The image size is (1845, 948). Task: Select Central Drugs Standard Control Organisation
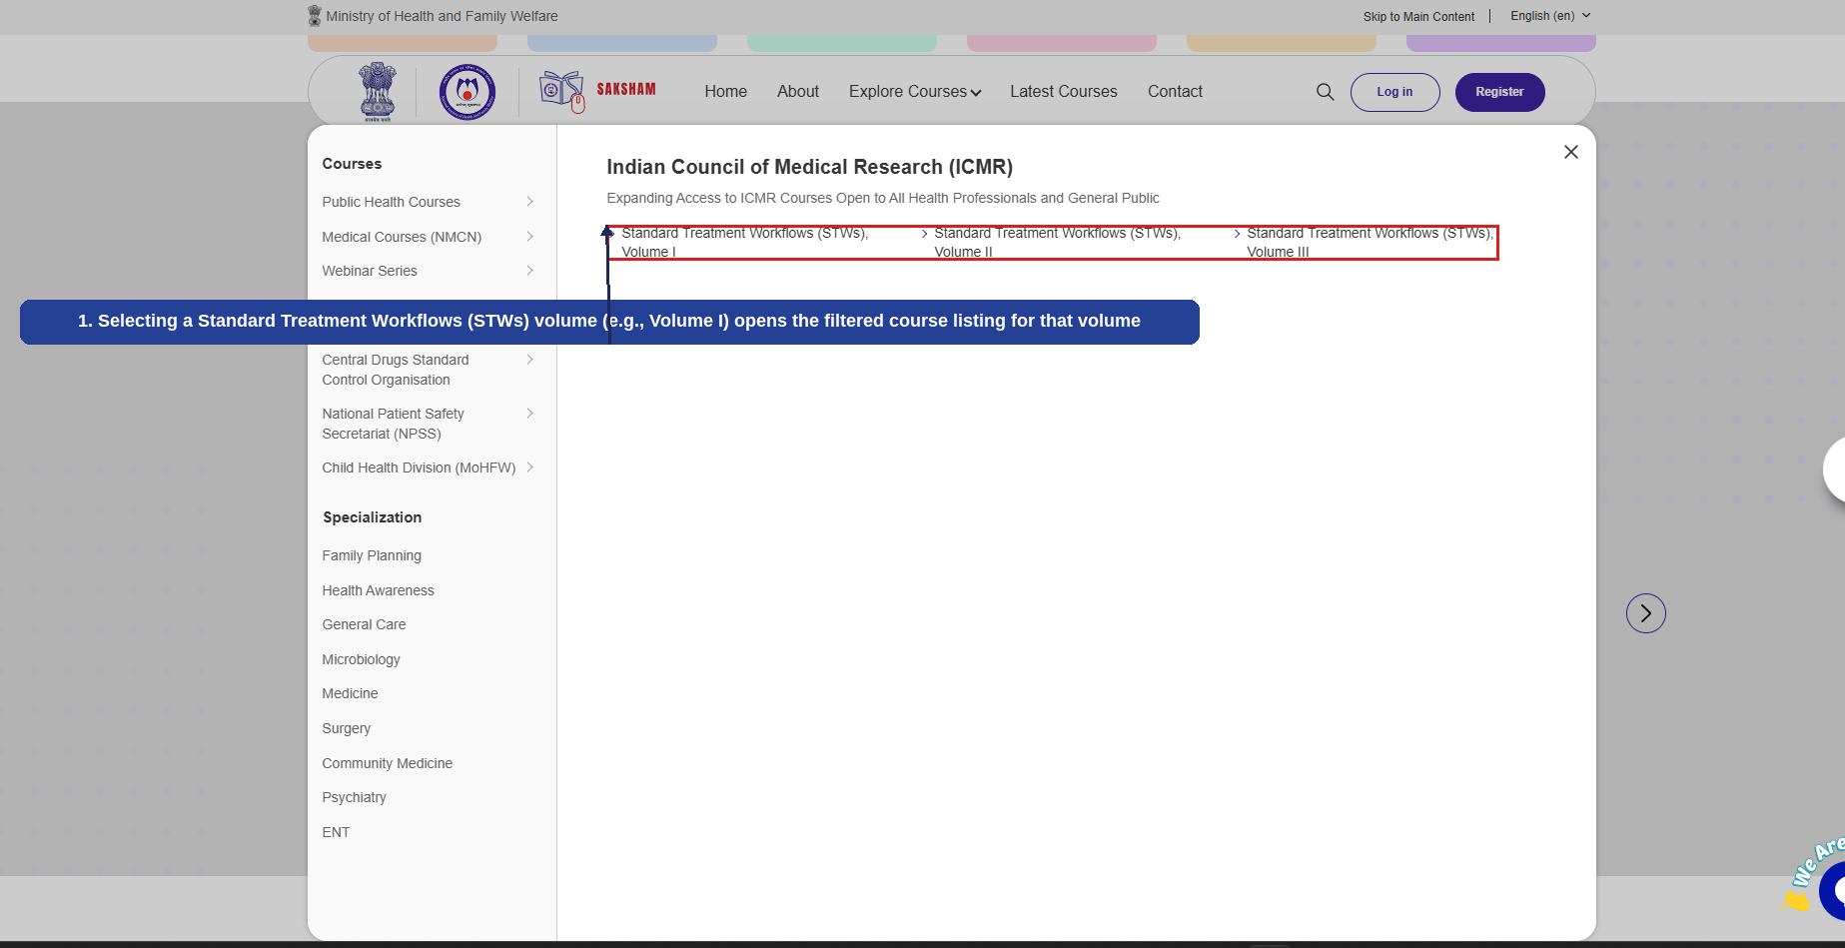coord(396,370)
